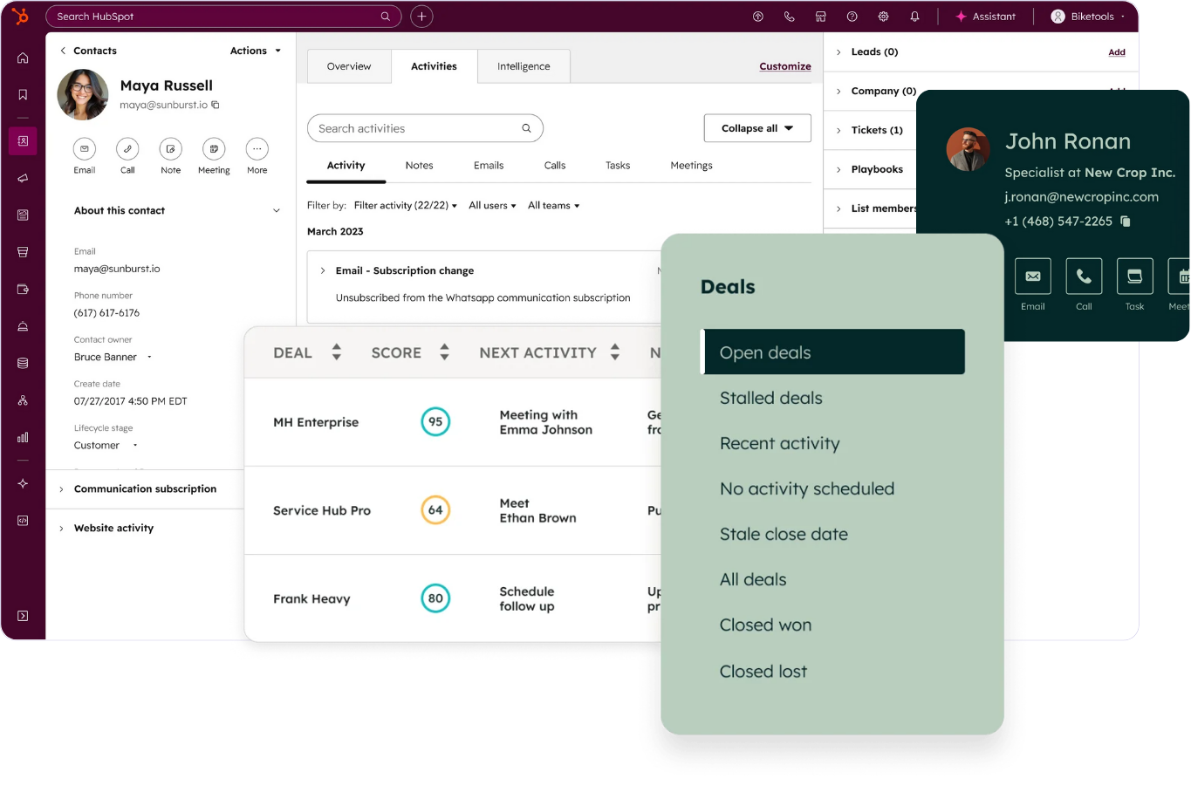Open the Call icon under Maya Russell's name
Screen dimensions: 1191x806
(127, 149)
